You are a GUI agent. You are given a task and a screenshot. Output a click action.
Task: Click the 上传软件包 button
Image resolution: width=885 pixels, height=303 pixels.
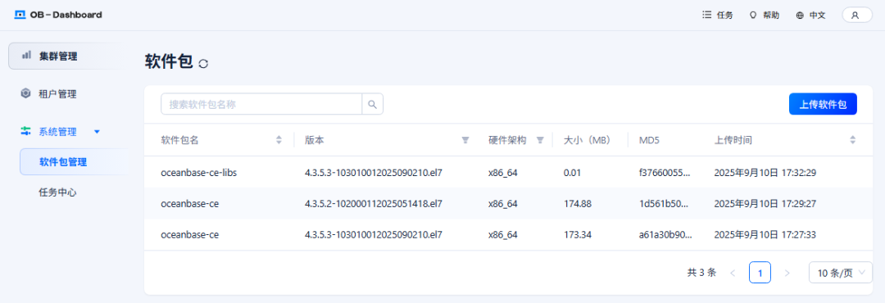tap(823, 104)
